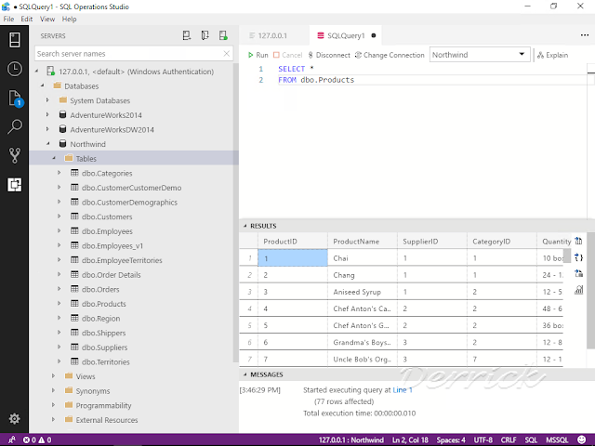Run the query

tap(258, 55)
